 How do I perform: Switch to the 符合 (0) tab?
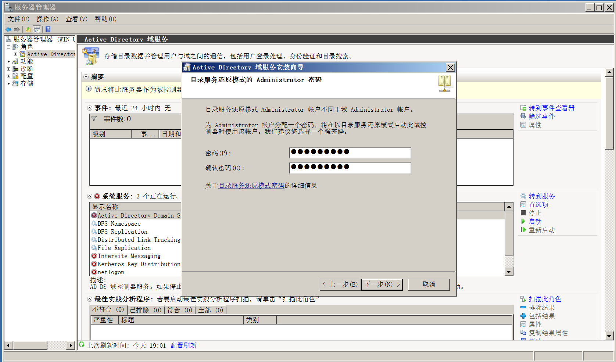(179, 310)
